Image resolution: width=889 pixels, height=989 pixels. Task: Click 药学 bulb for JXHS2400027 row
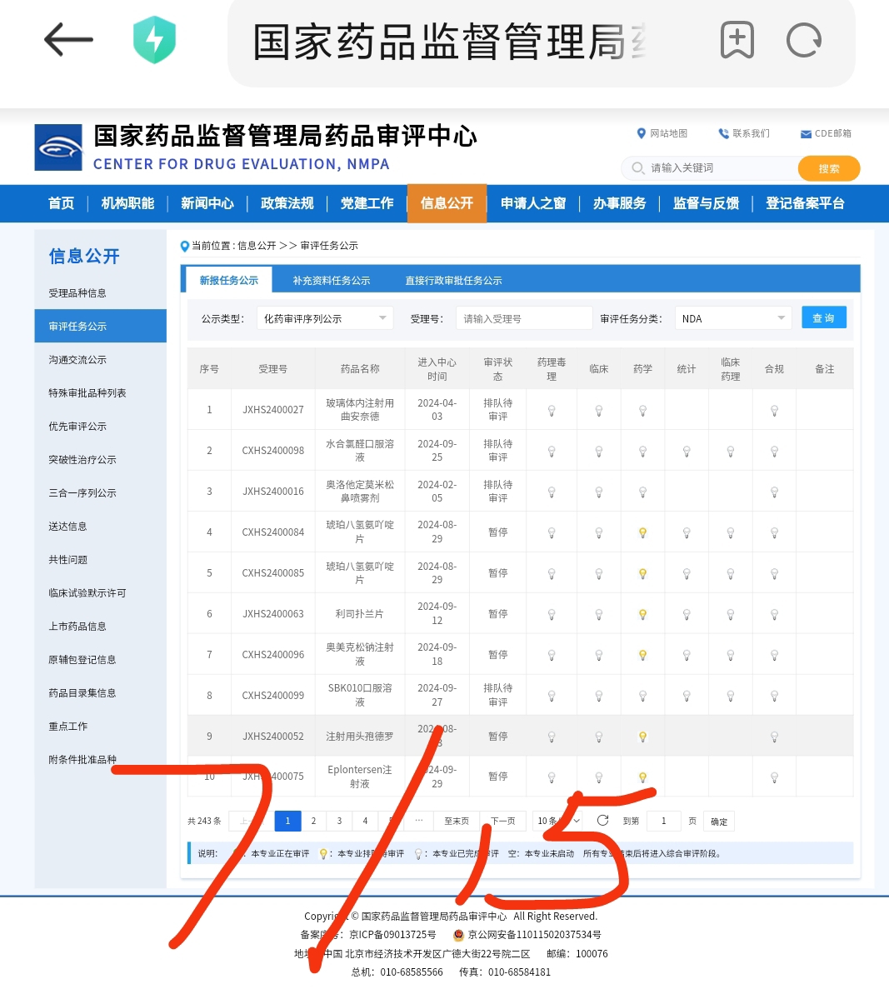[642, 411]
